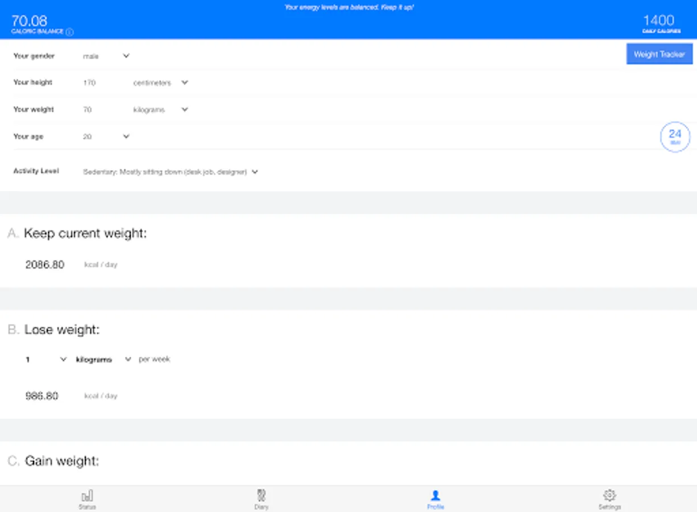Open the weight unit kilograms dropdown
The height and width of the screenshot is (512, 697).
[160, 109]
